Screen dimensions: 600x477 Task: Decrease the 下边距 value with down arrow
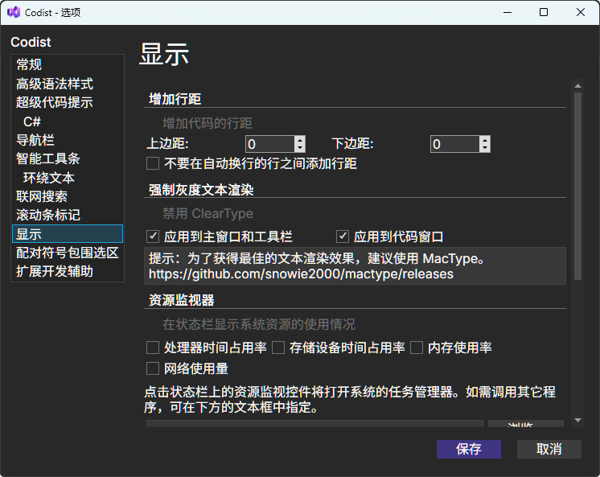tap(485, 149)
